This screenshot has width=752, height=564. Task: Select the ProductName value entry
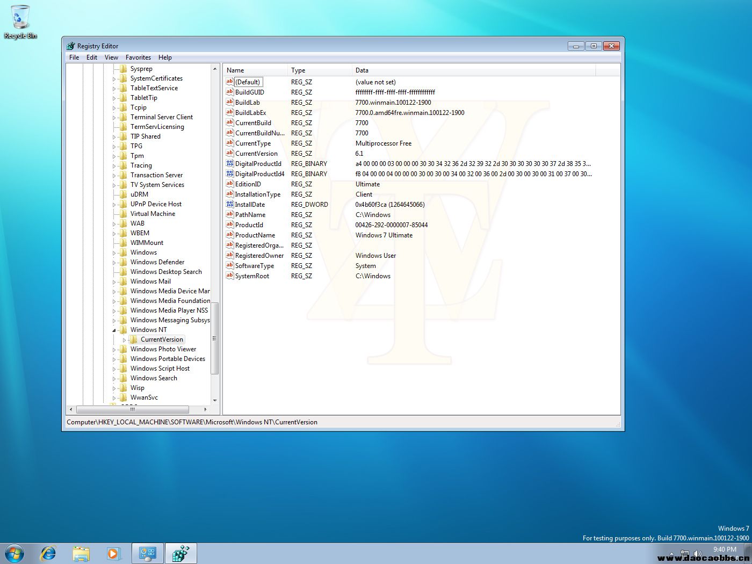click(x=255, y=235)
